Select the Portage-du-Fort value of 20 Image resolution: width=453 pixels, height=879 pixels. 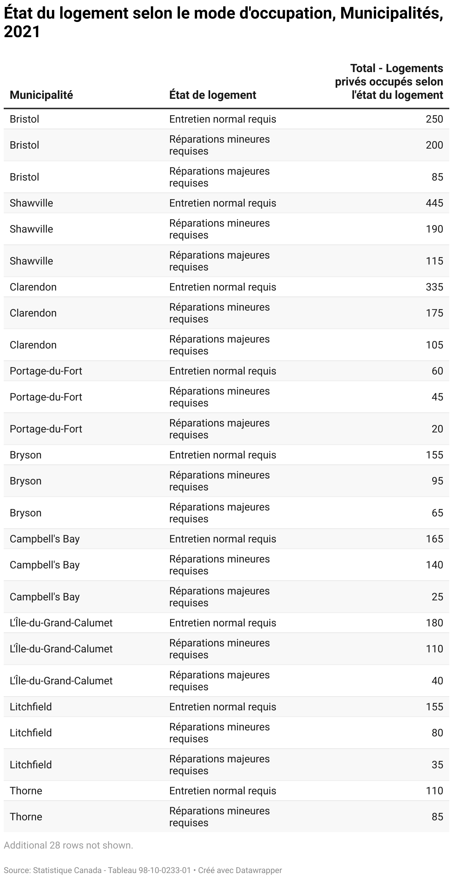[x=437, y=429]
